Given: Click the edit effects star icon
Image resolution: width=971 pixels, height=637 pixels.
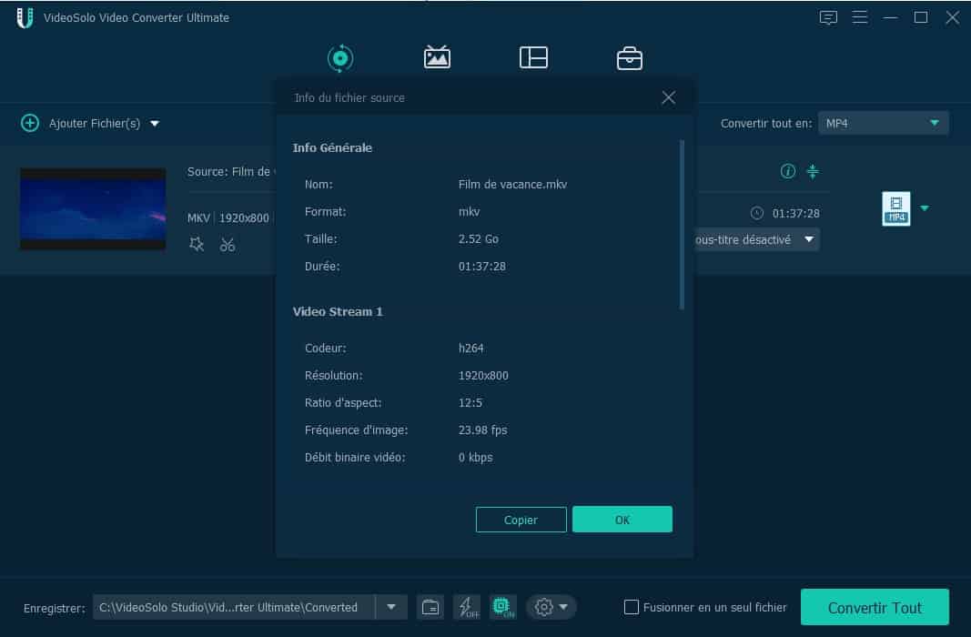Looking at the screenshot, I should coord(197,244).
